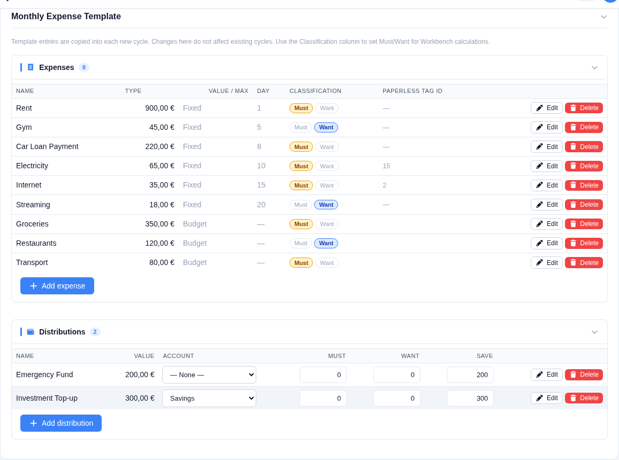Click the Add expense button
Screen dimensions: 619x460
(57, 286)
